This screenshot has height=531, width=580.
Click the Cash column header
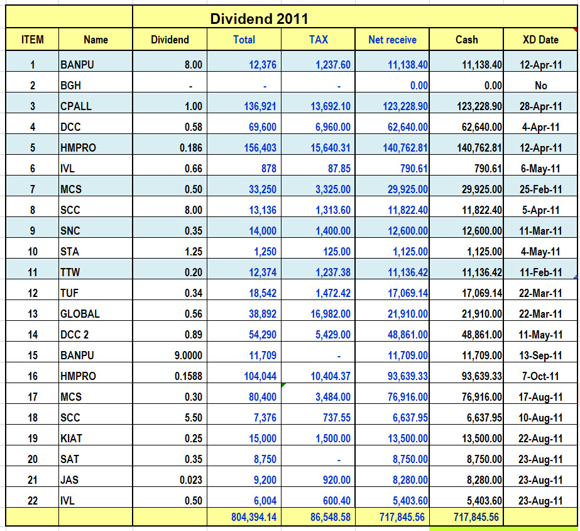[466, 39]
